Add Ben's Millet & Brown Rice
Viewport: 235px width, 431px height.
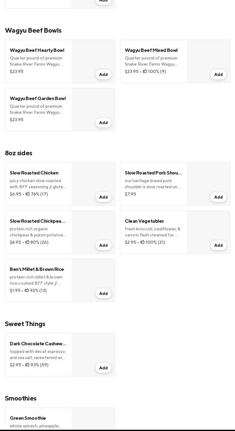103,293
